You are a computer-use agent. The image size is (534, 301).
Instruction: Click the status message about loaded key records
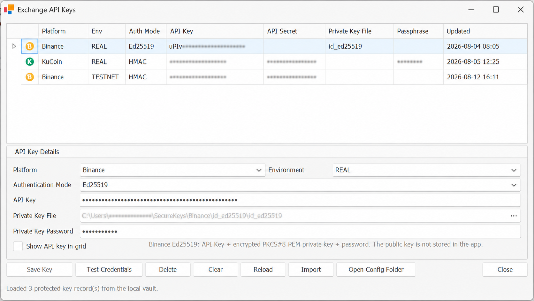point(82,289)
